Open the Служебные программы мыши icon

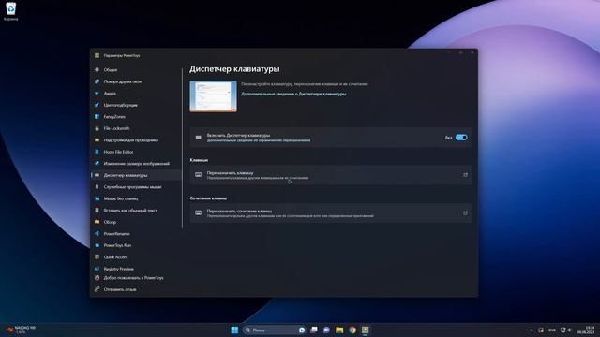[97, 187]
